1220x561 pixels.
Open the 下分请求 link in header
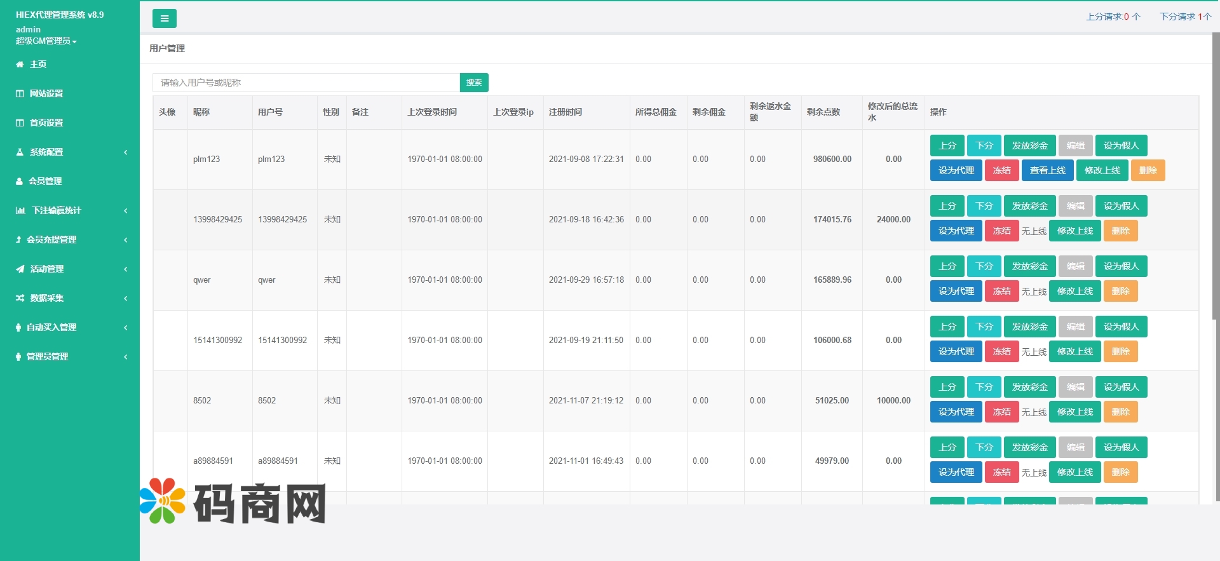click(x=1185, y=17)
